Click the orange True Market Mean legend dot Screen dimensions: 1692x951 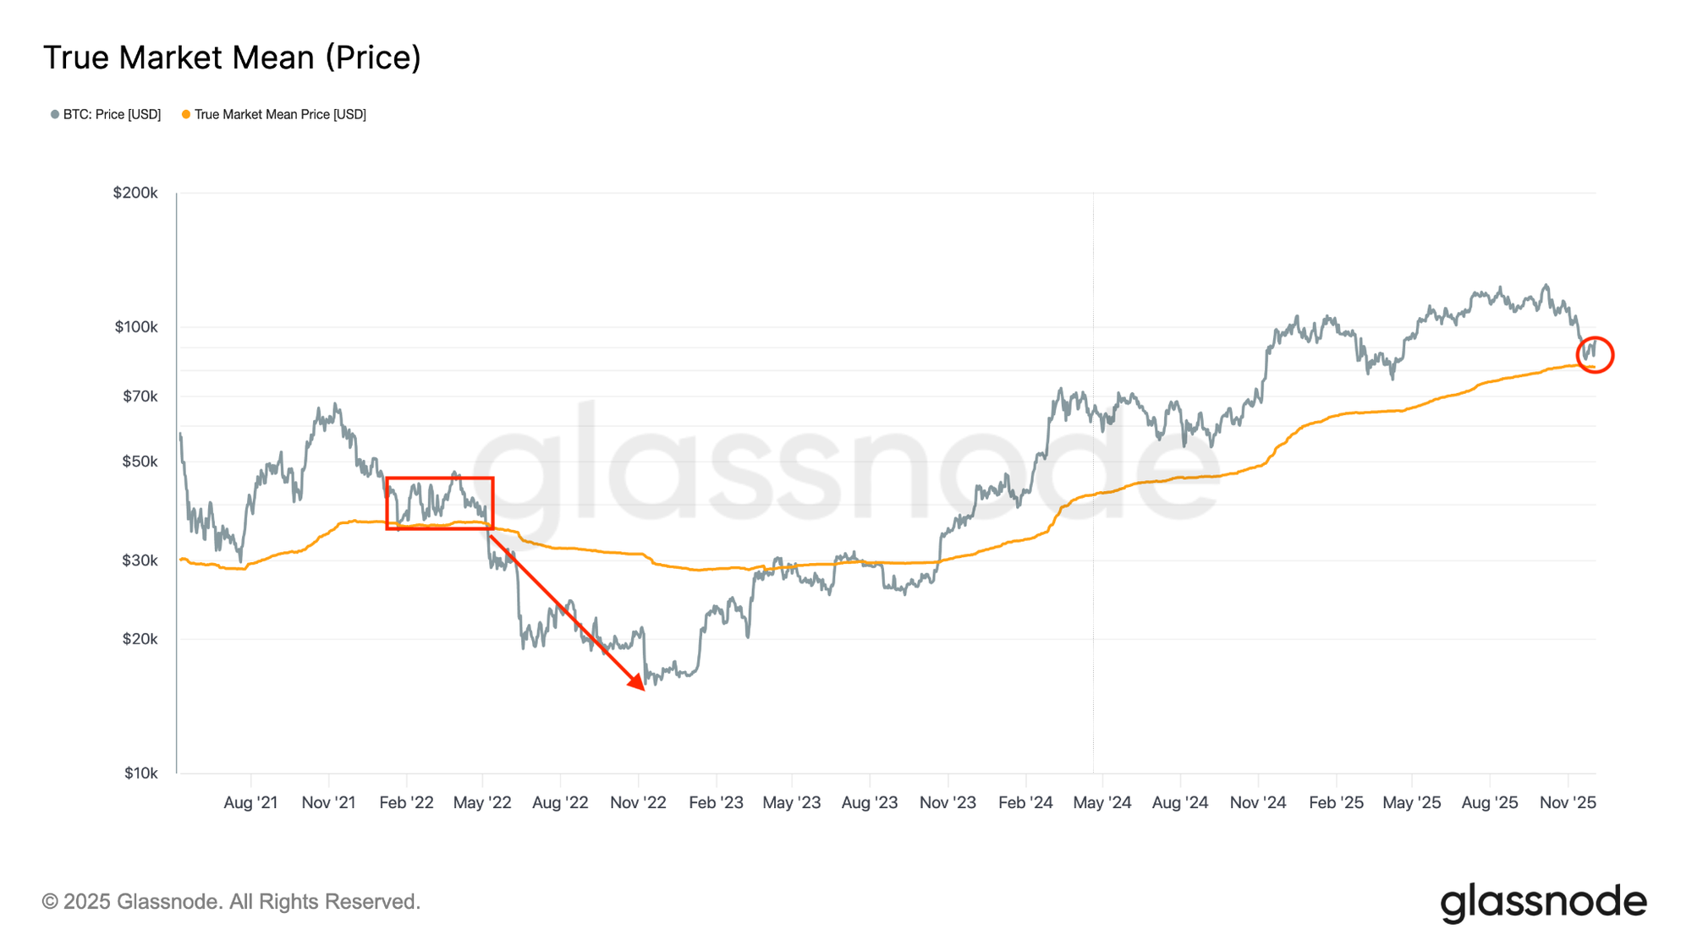click(x=186, y=115)
